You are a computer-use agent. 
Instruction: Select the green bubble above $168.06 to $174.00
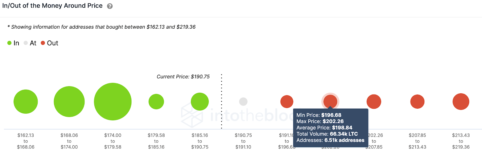click(69, 102)
